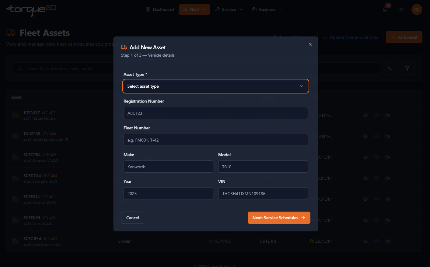The width and height of the screenshot is (430, 267).
Task: Click fuel pump icon for SCEEX24
Action: [387, 220]
